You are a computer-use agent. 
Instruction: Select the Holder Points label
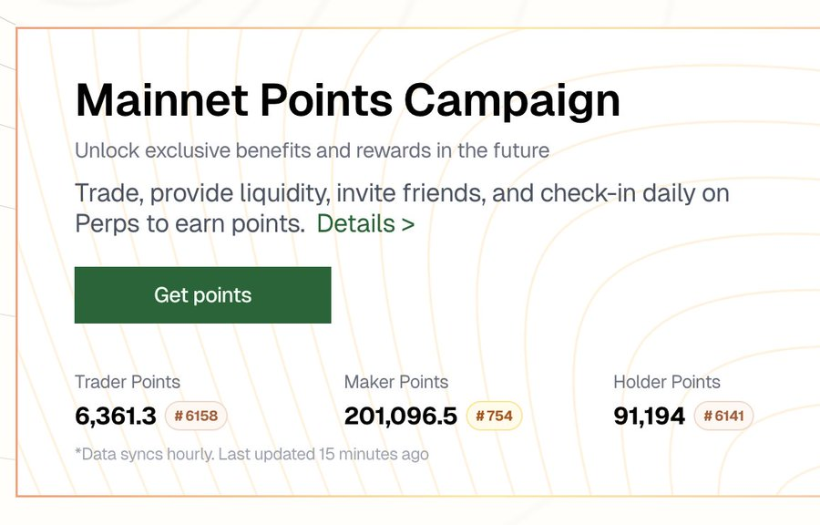click(667, 382)
